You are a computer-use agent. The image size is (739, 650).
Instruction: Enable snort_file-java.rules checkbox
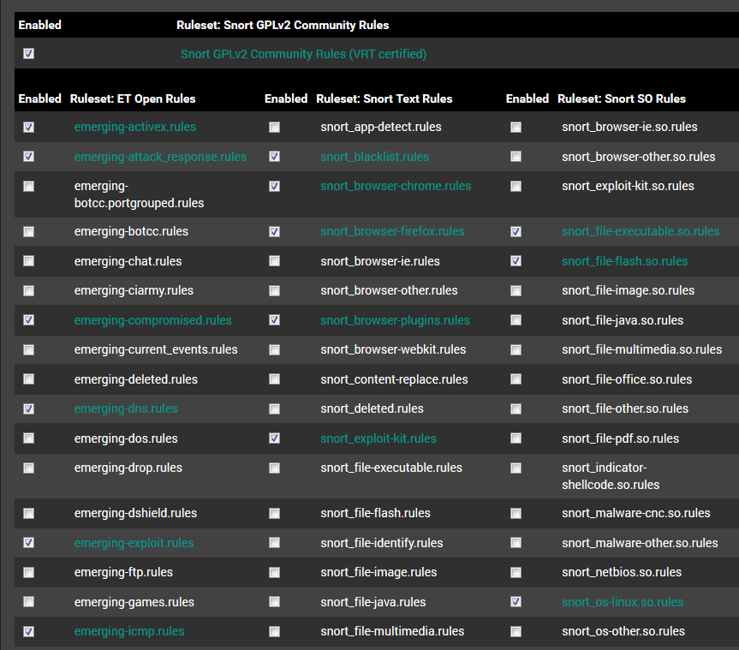point(274,602)
